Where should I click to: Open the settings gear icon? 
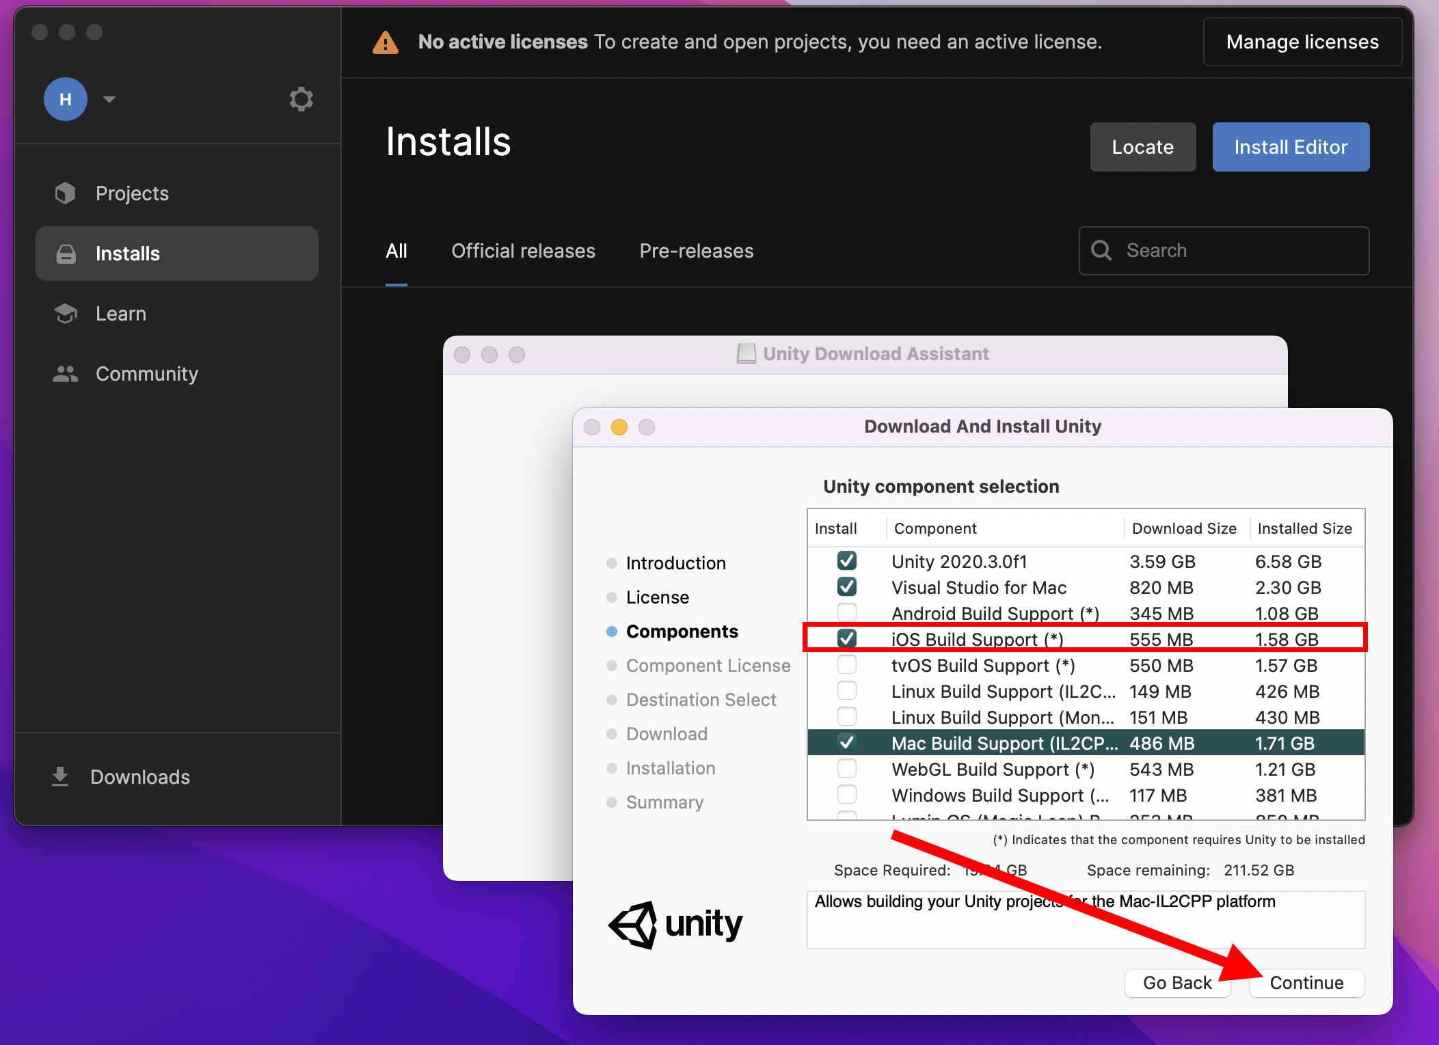[301, 100]
